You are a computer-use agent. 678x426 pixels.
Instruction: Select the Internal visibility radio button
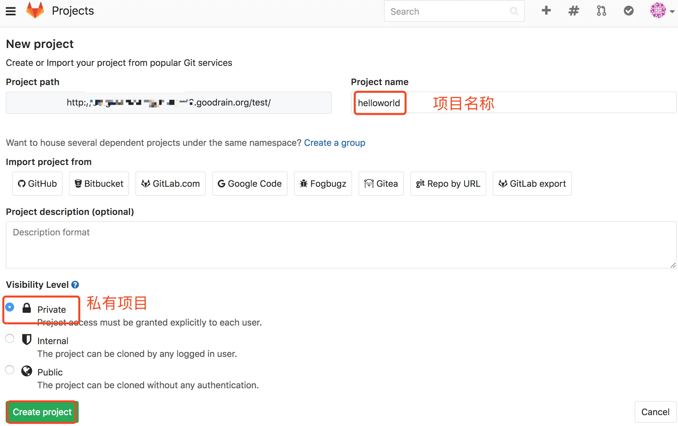[10, 338]
